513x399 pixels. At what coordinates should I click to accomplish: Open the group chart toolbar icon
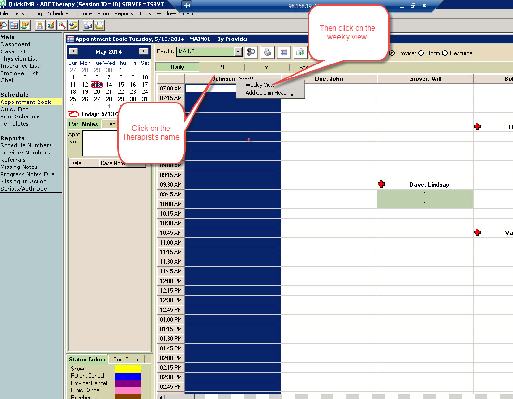click(51, 25)
